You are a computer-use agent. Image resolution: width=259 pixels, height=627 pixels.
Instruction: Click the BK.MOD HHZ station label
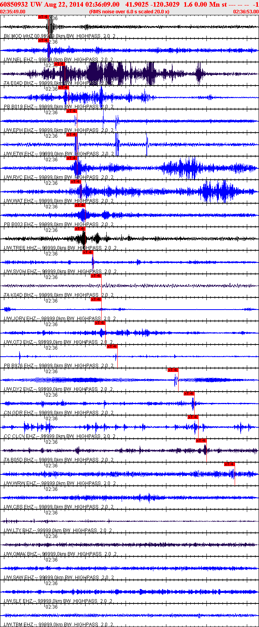[x=60, y=36]
